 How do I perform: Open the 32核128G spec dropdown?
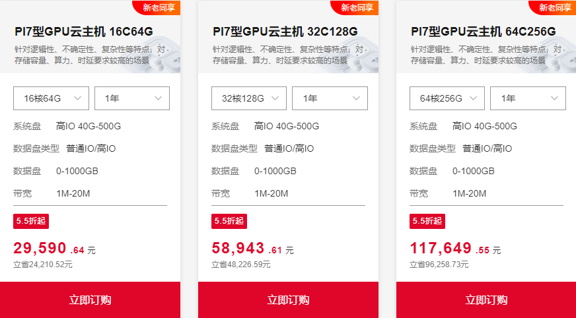click(248, 98)
